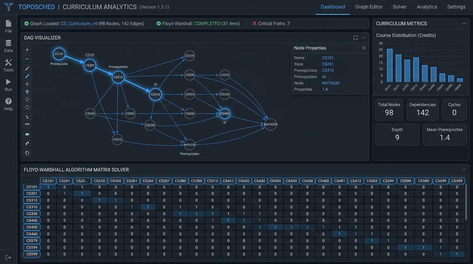Select the CS299 graph node
The width and height of the screenshot is (473, 264).
(190, 75)
